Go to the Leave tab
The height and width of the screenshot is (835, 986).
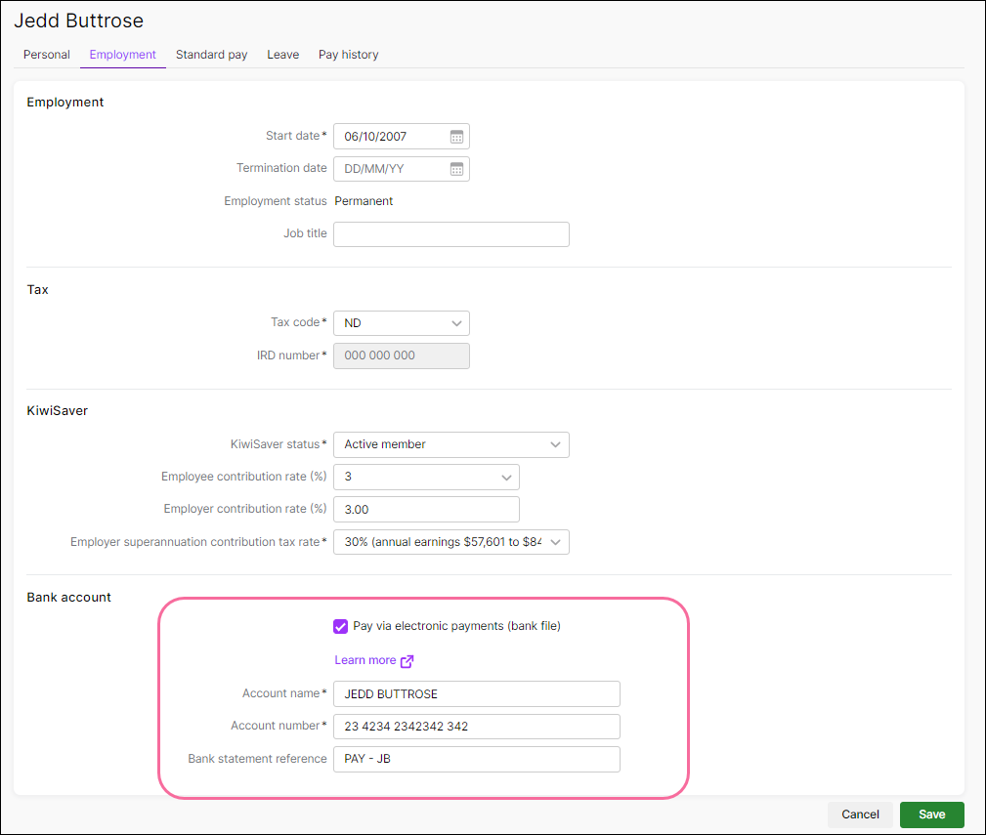point(283,55)
